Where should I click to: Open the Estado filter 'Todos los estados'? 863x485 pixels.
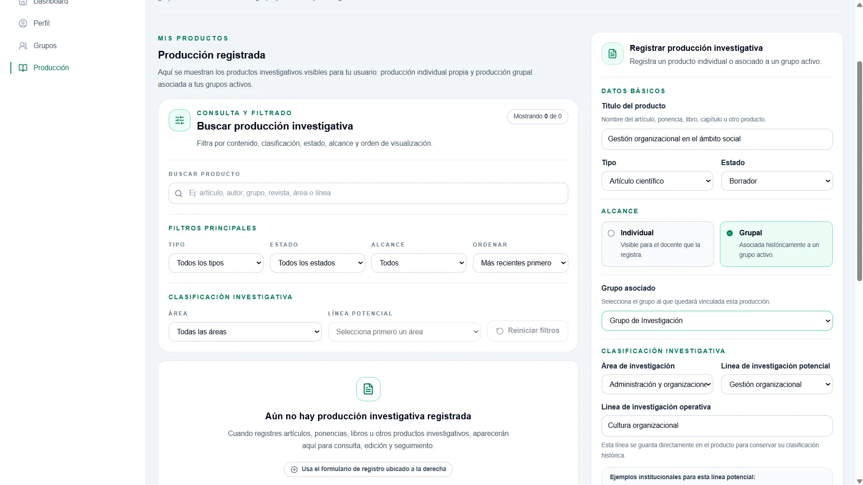coord(317,263)
